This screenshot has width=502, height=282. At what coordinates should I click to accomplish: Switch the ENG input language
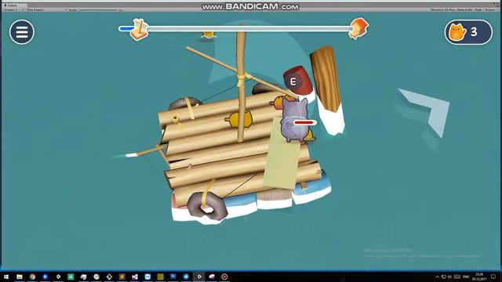point(466,277)
